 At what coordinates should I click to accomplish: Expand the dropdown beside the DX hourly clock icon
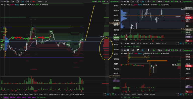tap(135, 50)
